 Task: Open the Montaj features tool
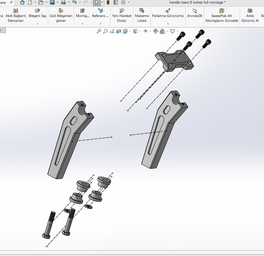[82, 13]
